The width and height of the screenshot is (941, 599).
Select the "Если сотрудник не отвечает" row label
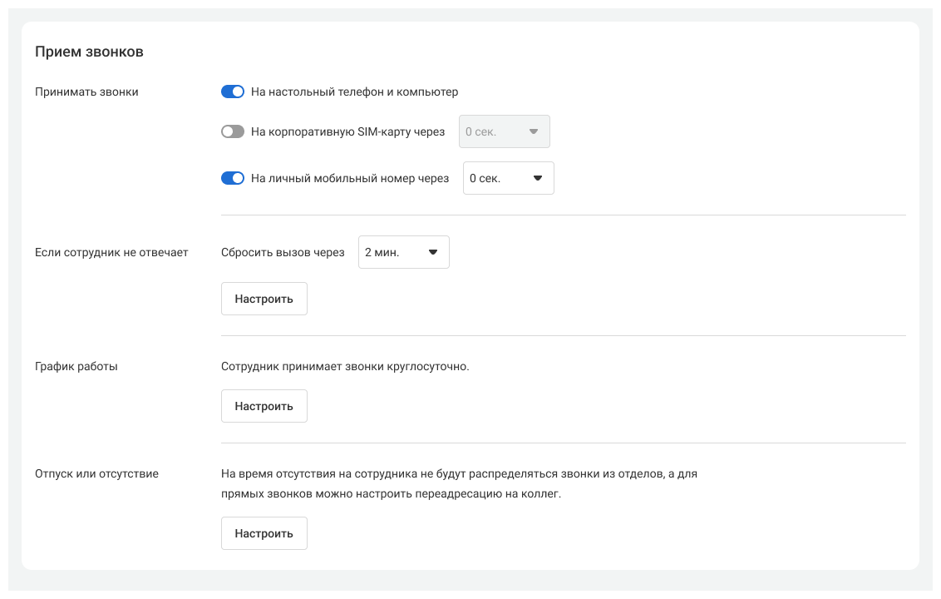point(111,252)
